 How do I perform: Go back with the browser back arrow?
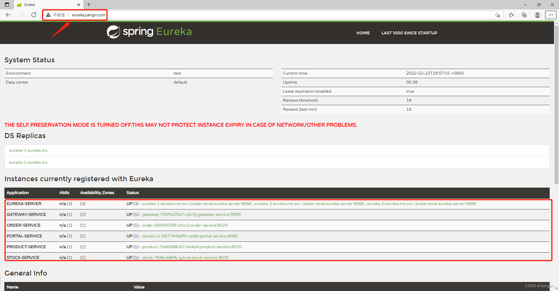coord(8,15)
